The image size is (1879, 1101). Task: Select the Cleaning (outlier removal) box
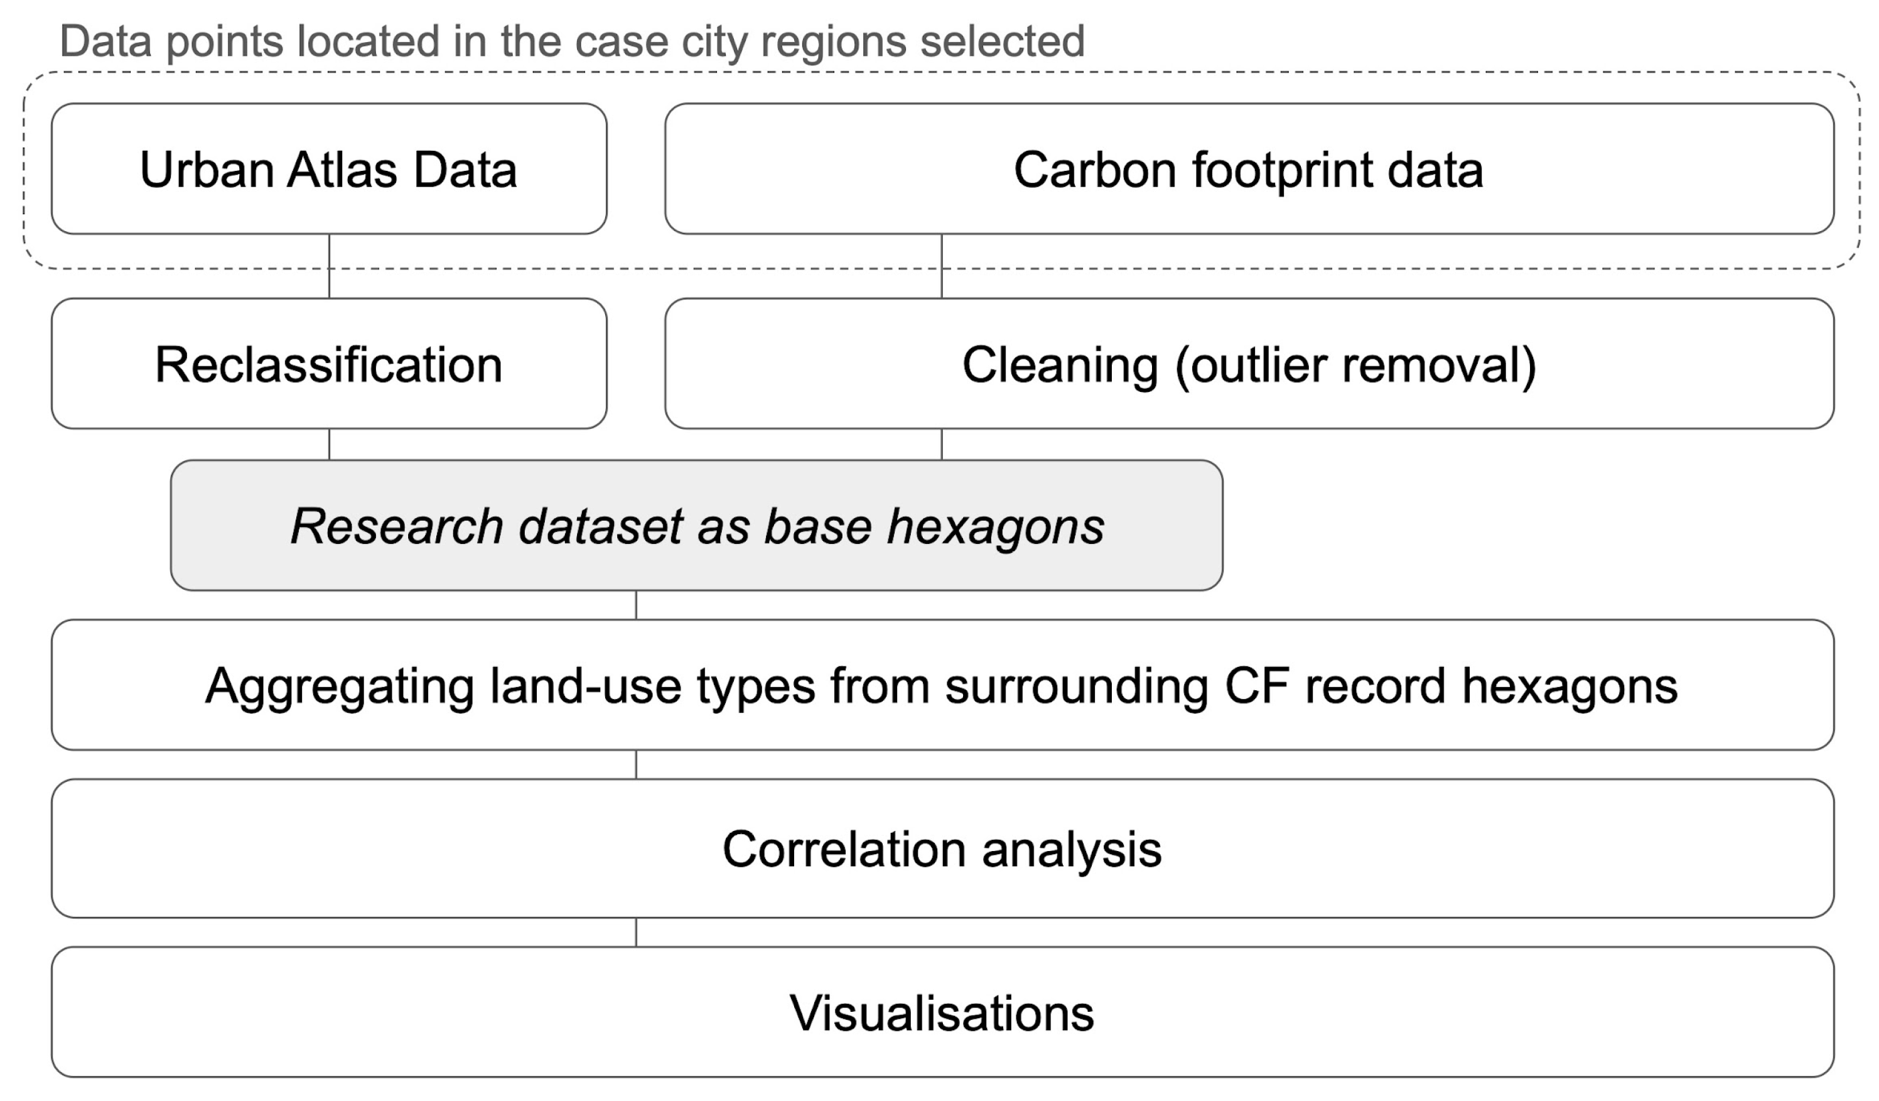point(1248,364)
